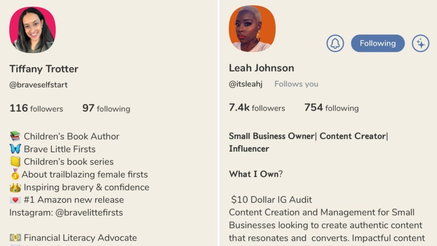
Task: Click the butterfly emoji beside Brave Little Firsts
Action: (15, 149)
